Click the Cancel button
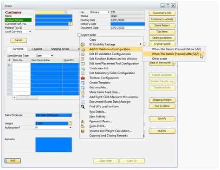The height and width of the screenshot is (170, 220). [19, 40]
